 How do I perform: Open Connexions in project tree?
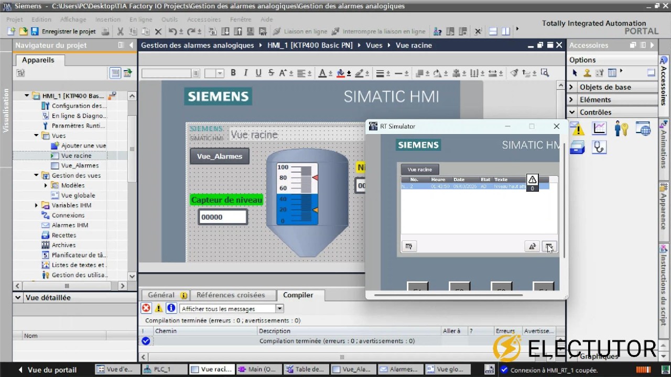[68, 215]
